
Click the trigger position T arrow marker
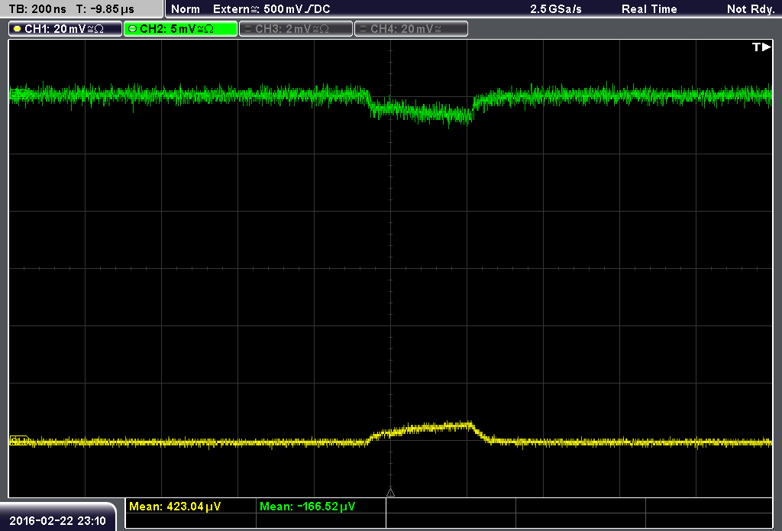tap(761, 47)
